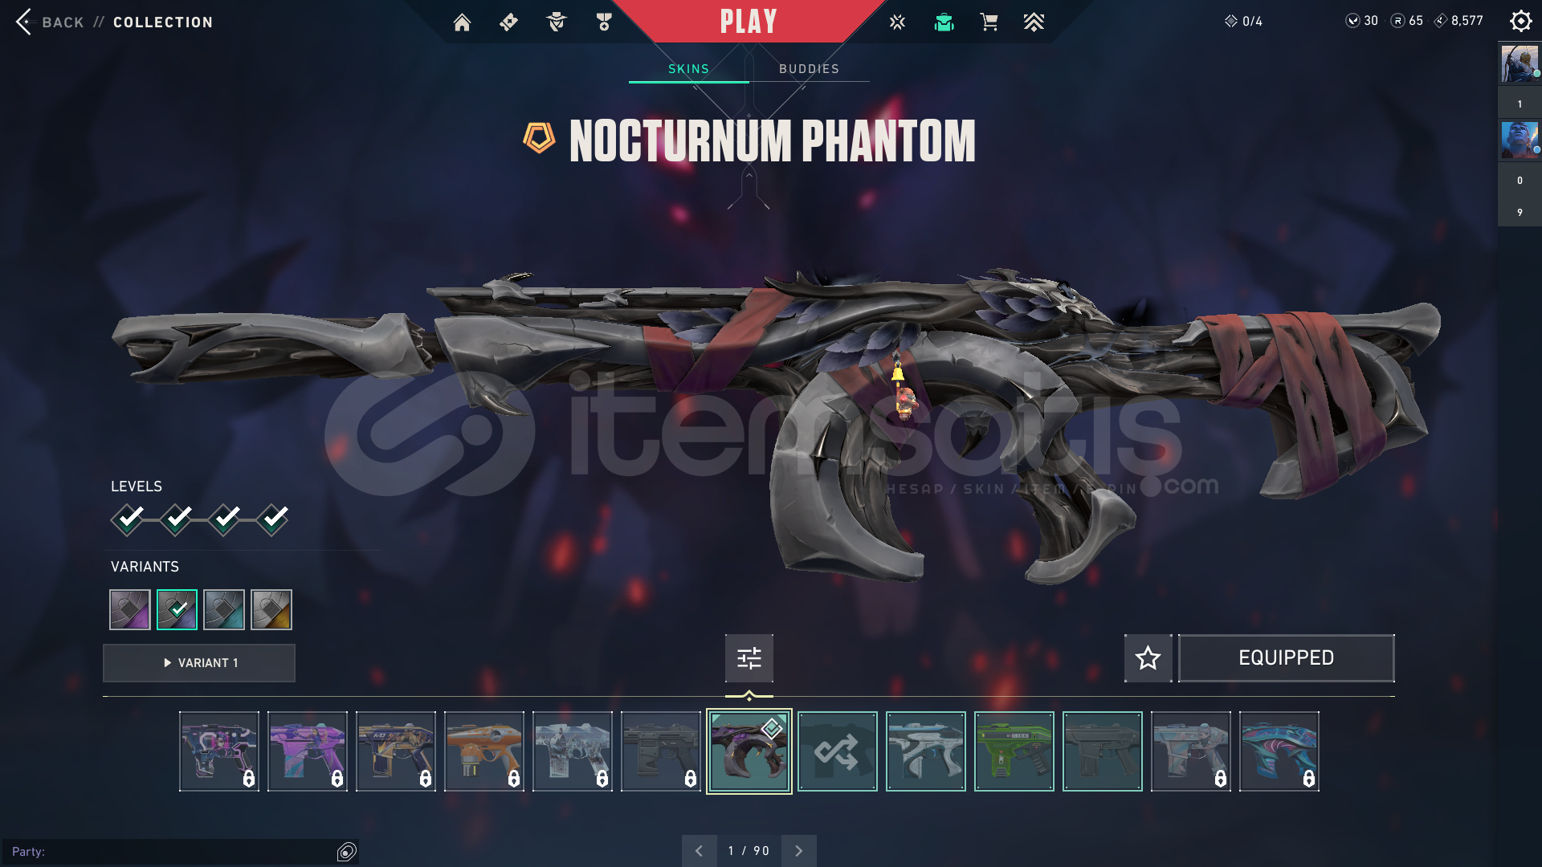This screenshot has width=1542, height=867.
Task: Switch to the Buddies tab
Action: (809, 69)
